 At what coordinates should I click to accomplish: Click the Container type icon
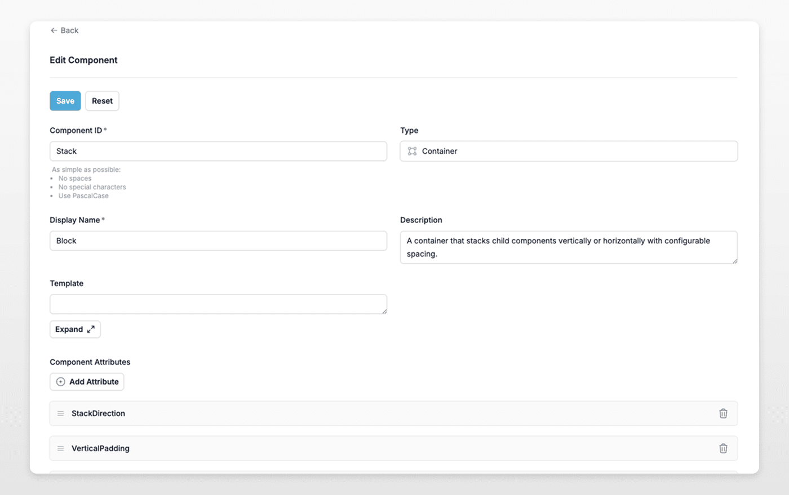click(413, 151)
